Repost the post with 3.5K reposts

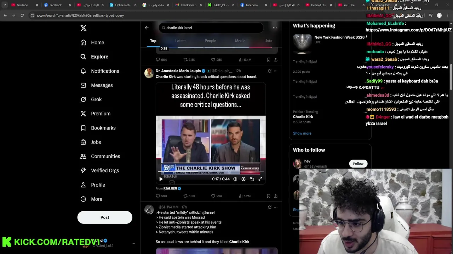[189, 60]
